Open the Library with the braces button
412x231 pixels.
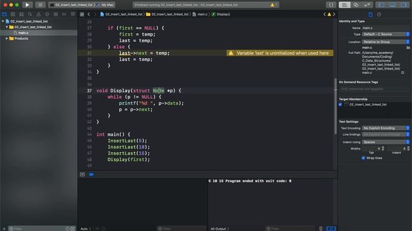[x=331, y=4]
